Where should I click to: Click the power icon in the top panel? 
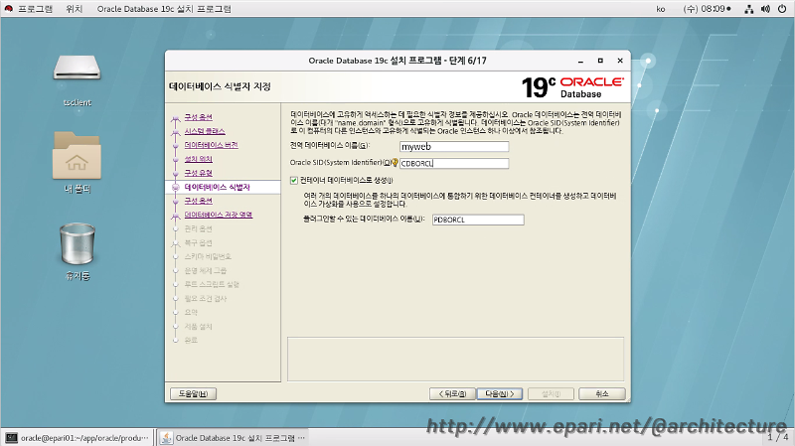point(782,9)
